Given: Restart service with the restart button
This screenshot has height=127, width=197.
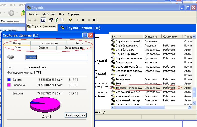Looking at the screenshot, I should [x=95, y=20].
